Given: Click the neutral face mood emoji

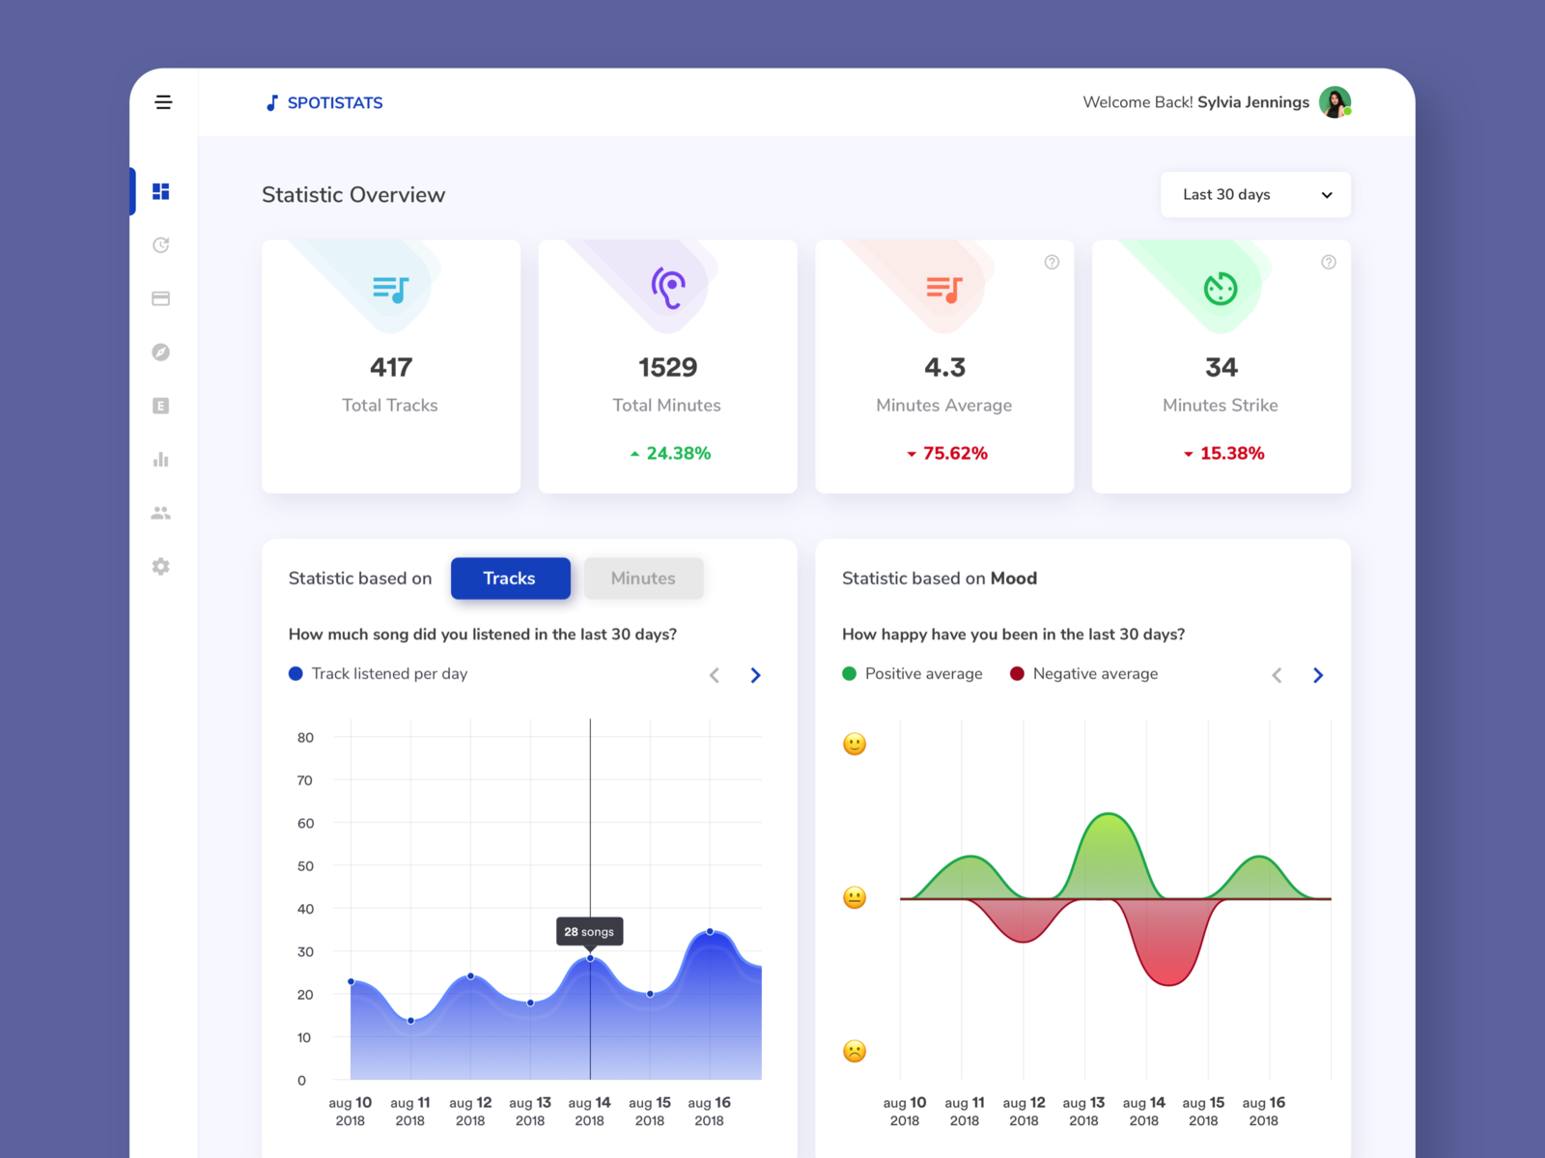Looking at the screenshot, I should [855, 897].
